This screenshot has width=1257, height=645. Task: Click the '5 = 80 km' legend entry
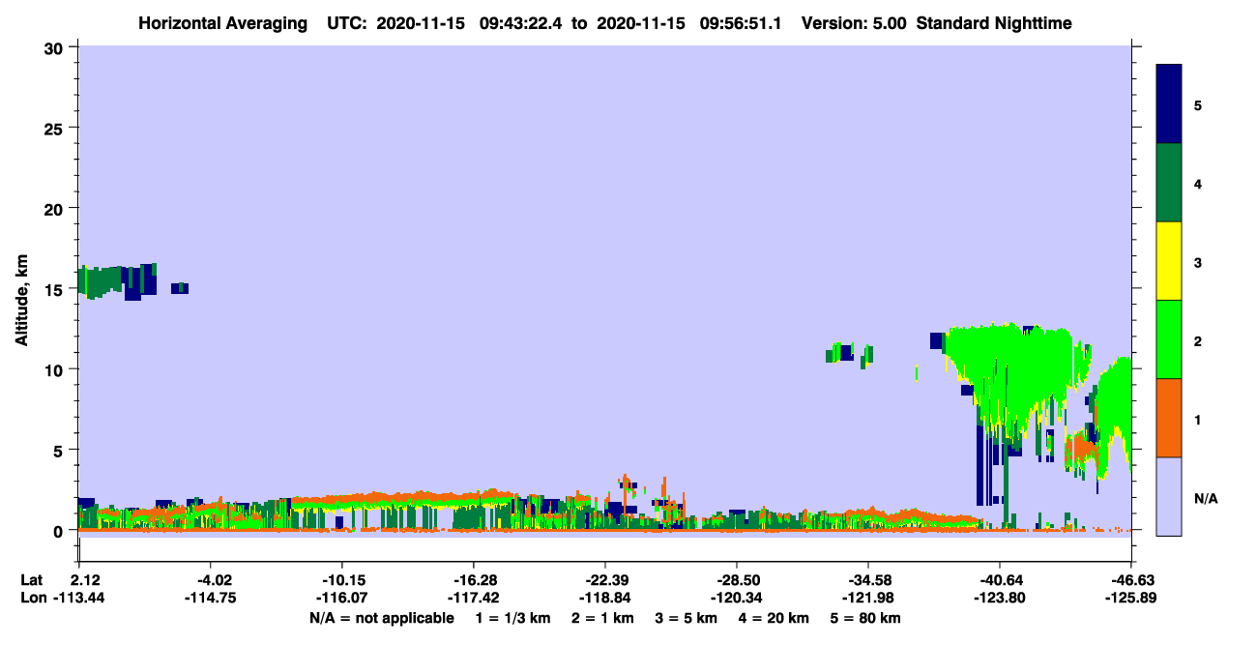pos(865,618)
